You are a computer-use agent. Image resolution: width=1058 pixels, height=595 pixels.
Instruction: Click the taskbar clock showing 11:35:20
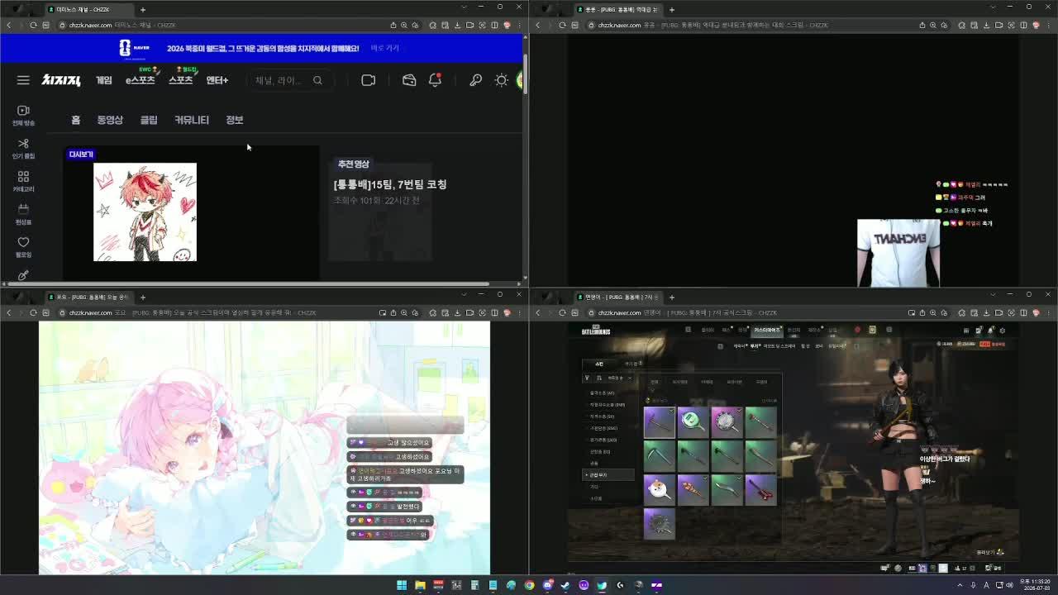(1035, 585)
